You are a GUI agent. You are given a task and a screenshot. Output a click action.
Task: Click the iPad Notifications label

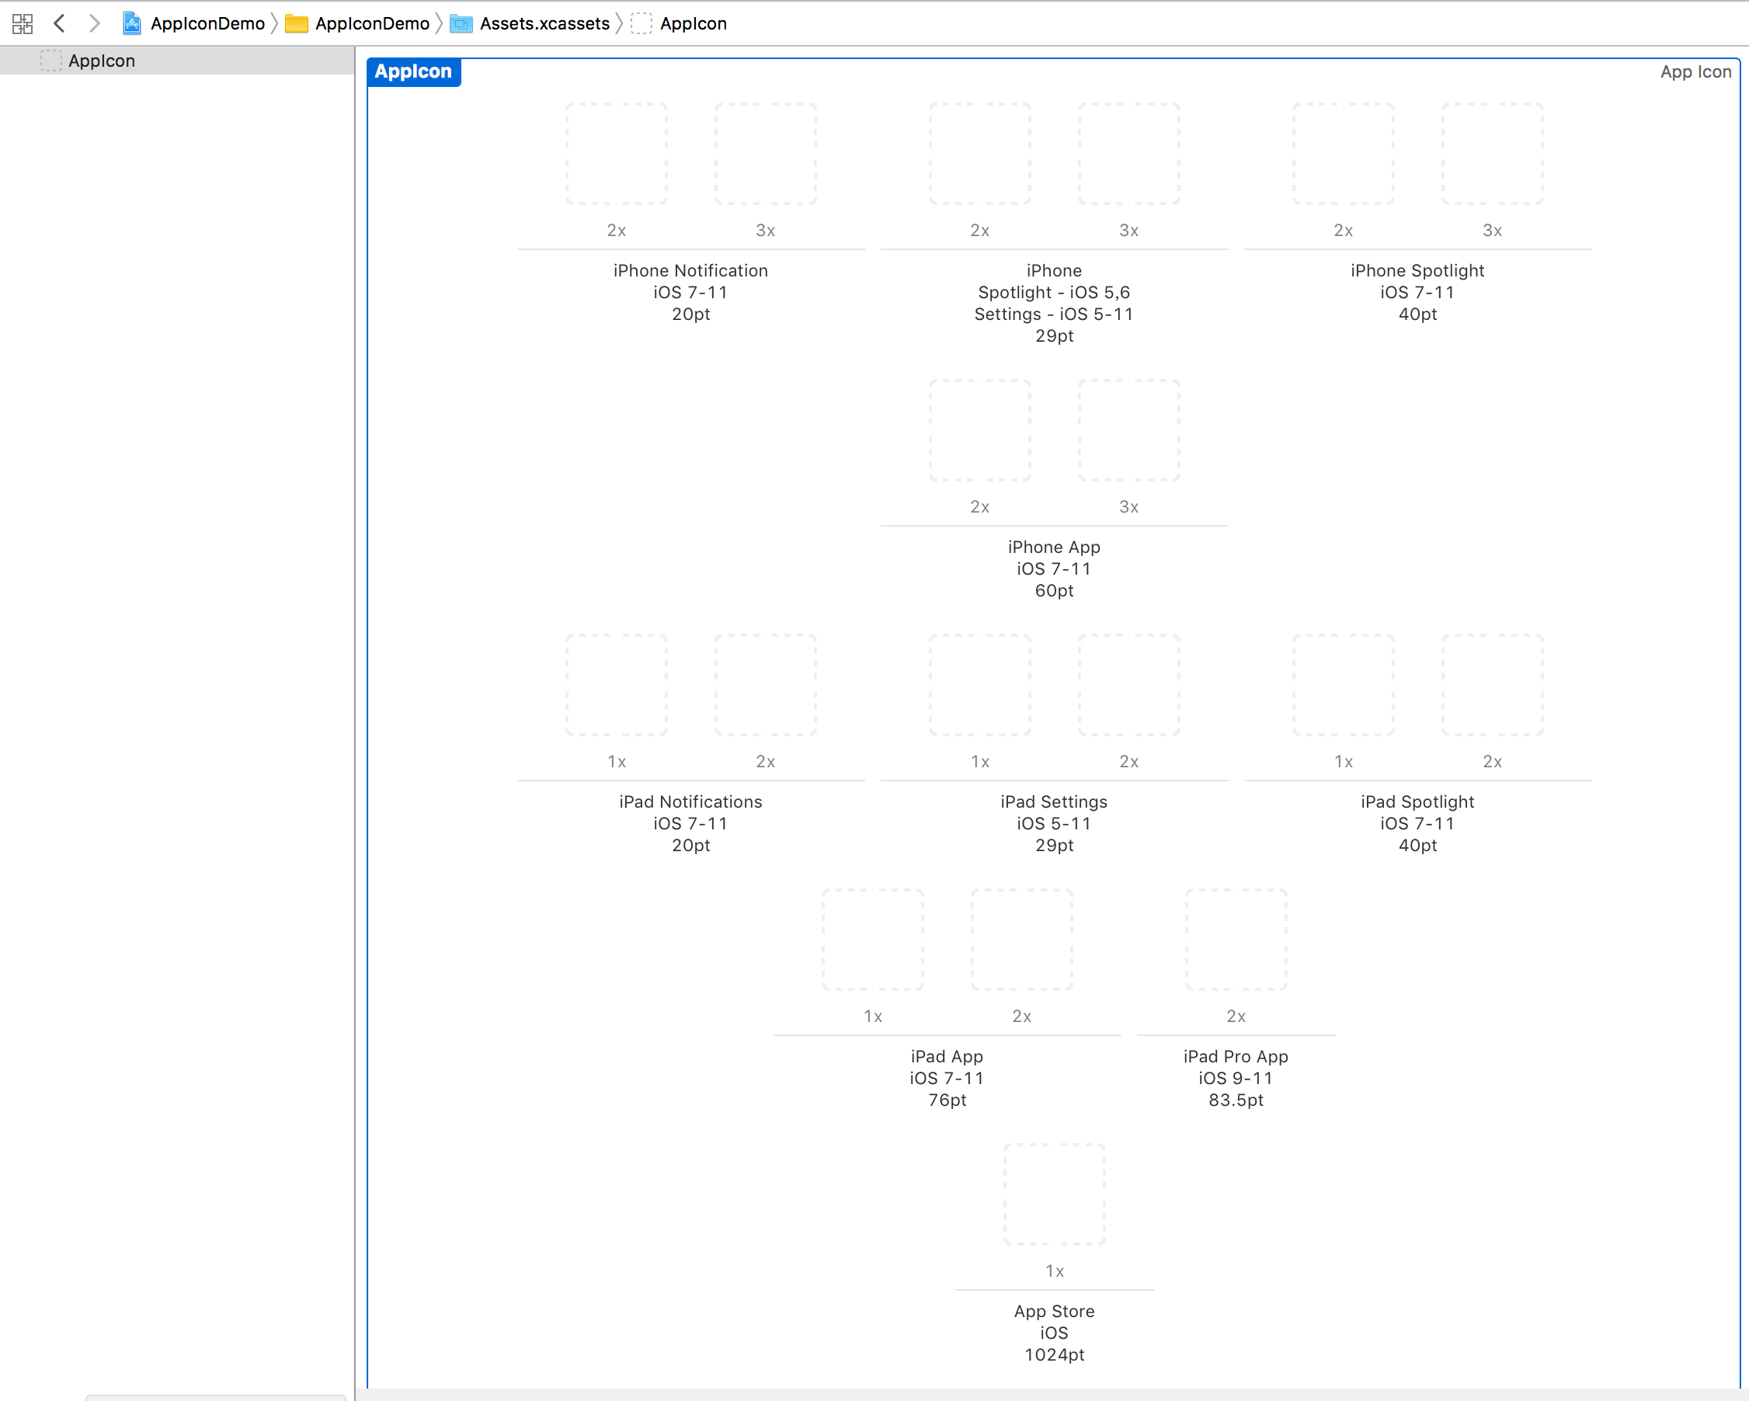[691, 802]
